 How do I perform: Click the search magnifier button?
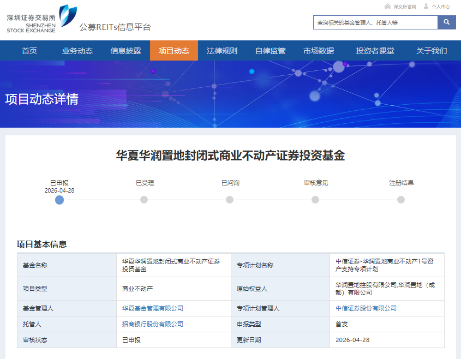tap(446, 22)
